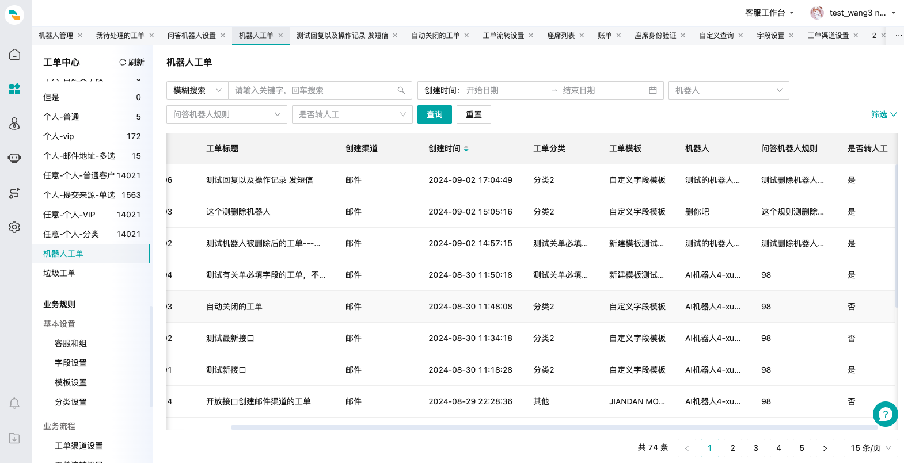Open 模板设置 in sidebar
The image size is (904, 463).
71,382
